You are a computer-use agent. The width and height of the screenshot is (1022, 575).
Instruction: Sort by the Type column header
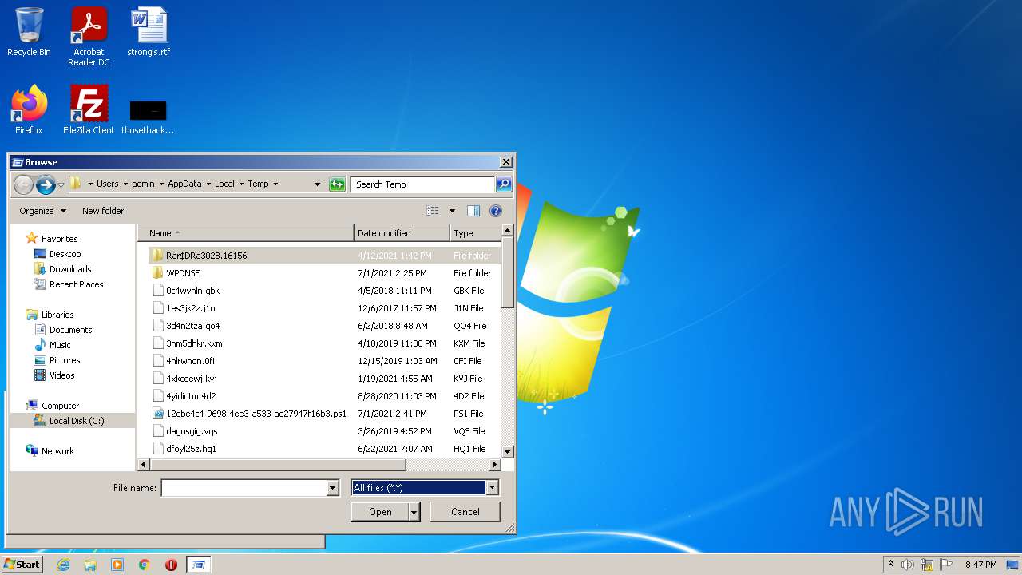point(475,233)
